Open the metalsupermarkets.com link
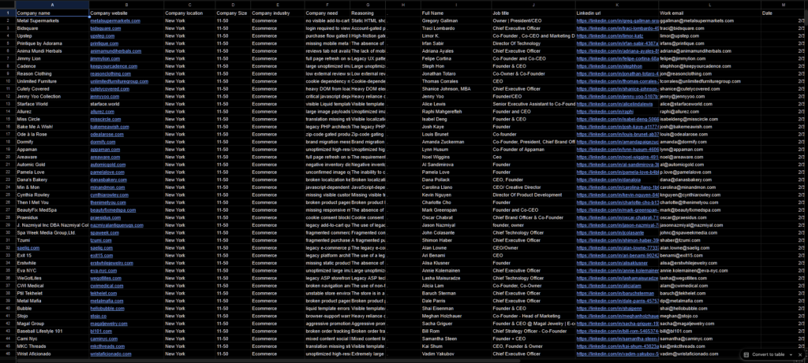The width and height of the screenshot is (808, 363). (115, 20)
